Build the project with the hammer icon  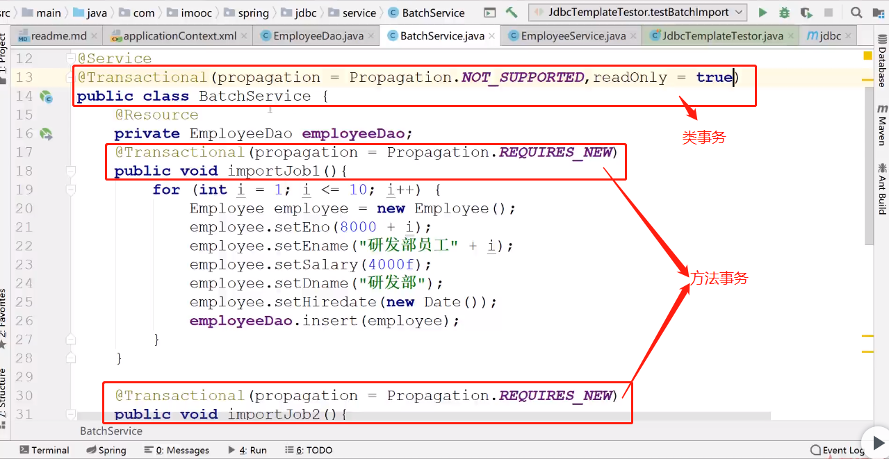tap(512, 12)
